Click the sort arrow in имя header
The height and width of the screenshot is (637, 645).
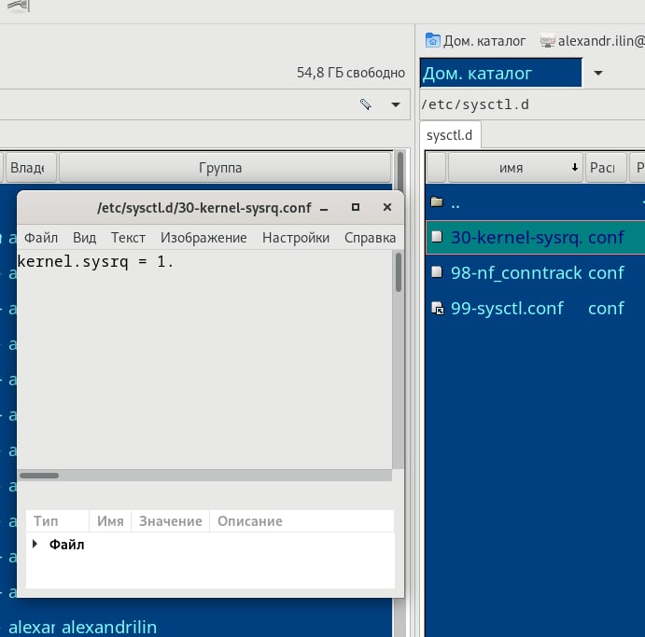[x=575, y=167]
